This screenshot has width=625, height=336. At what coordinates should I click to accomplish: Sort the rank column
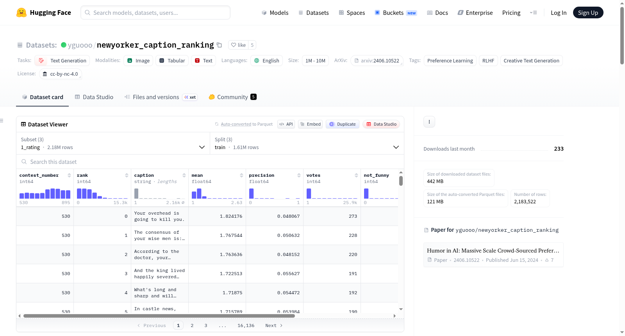click(x=127, y=175)
